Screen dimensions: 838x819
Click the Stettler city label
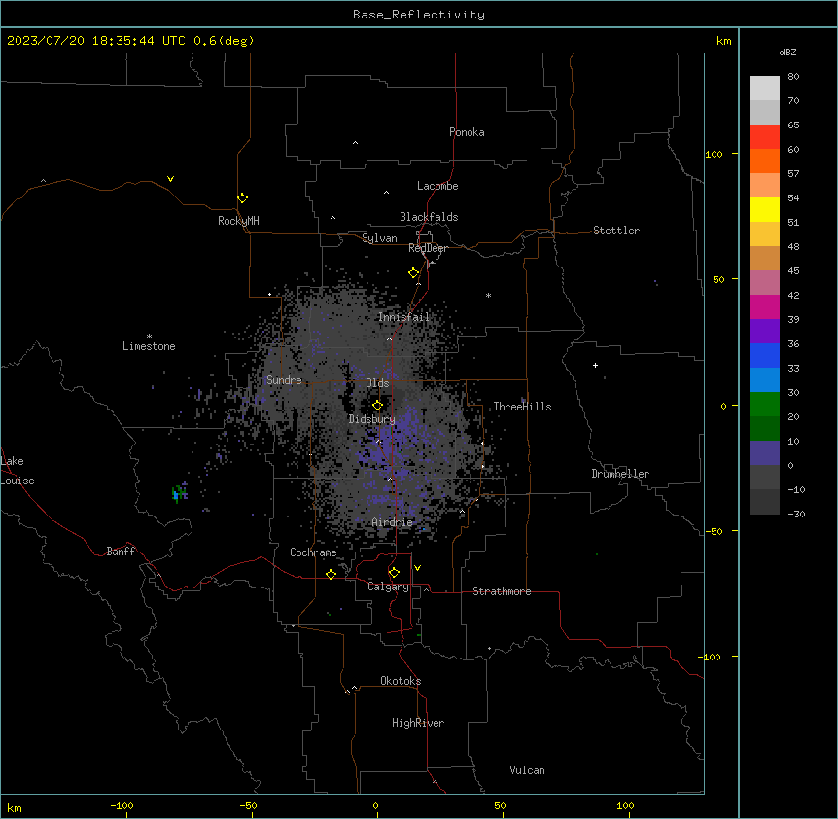(616, 231)
